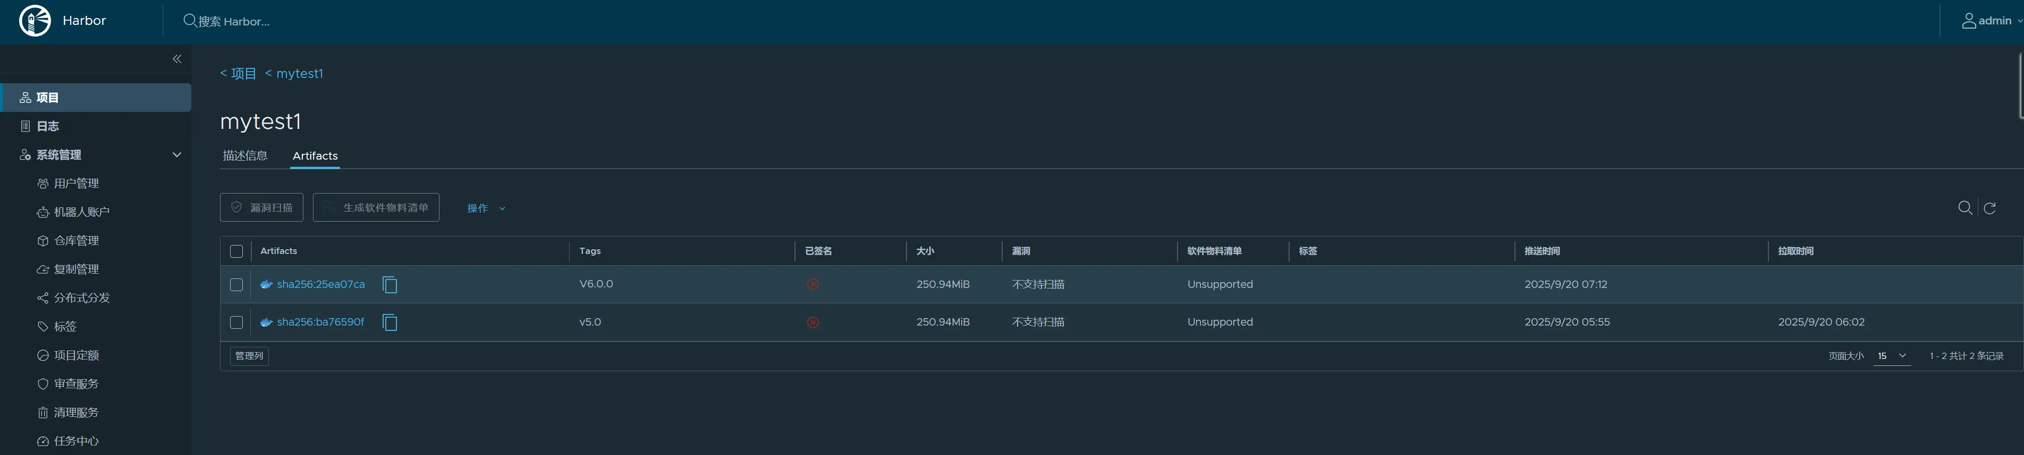Viewport: 2024px width, 455px height.
Task: Select all artifacts with header checkbox
Action: click(x=236, y=251)
